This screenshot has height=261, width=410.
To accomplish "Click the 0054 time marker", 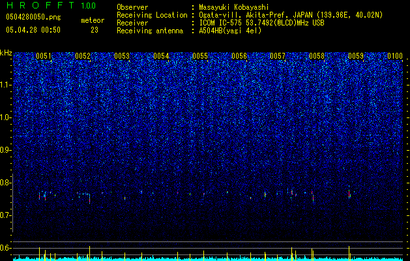I will 161,55.
